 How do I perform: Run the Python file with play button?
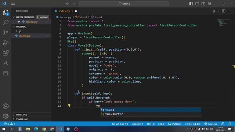tap(214, 11)
